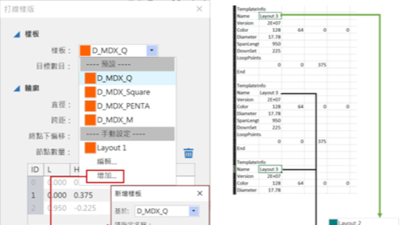Click orange swatch in 樣板 combo box
Image resolution: width=400 pixels, height=225 pixels.
click(x=85, y=51)
